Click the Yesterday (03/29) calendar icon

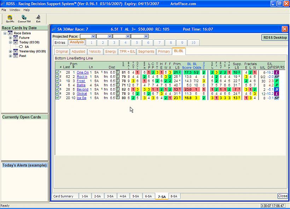(x=16, y=51)
